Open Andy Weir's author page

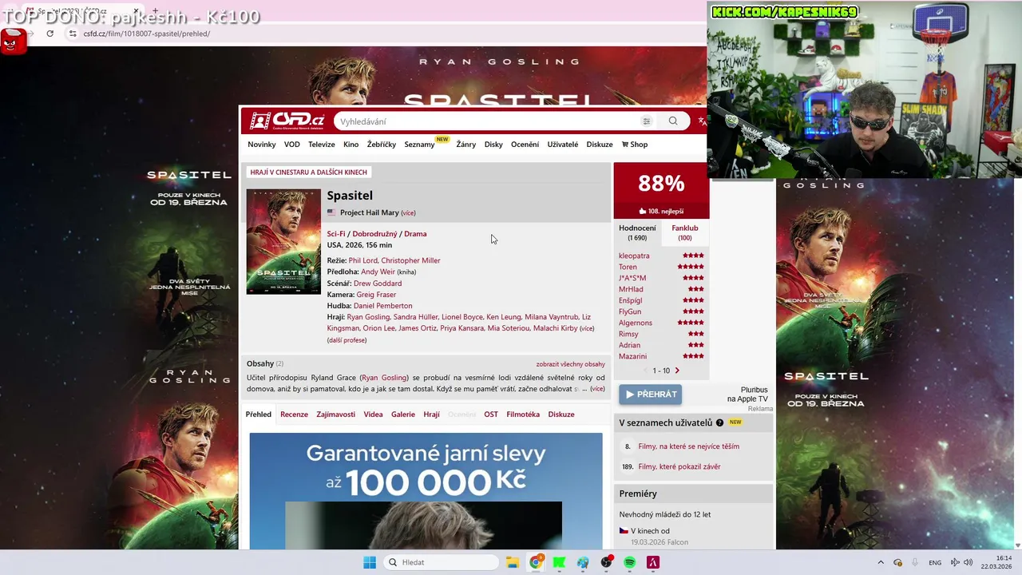[x=378, y=272]
